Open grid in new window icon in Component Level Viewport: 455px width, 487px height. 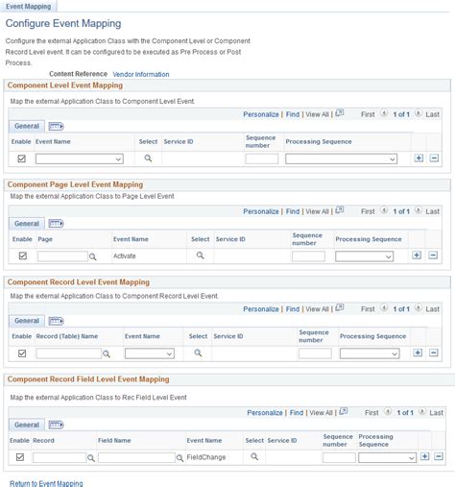340,113
